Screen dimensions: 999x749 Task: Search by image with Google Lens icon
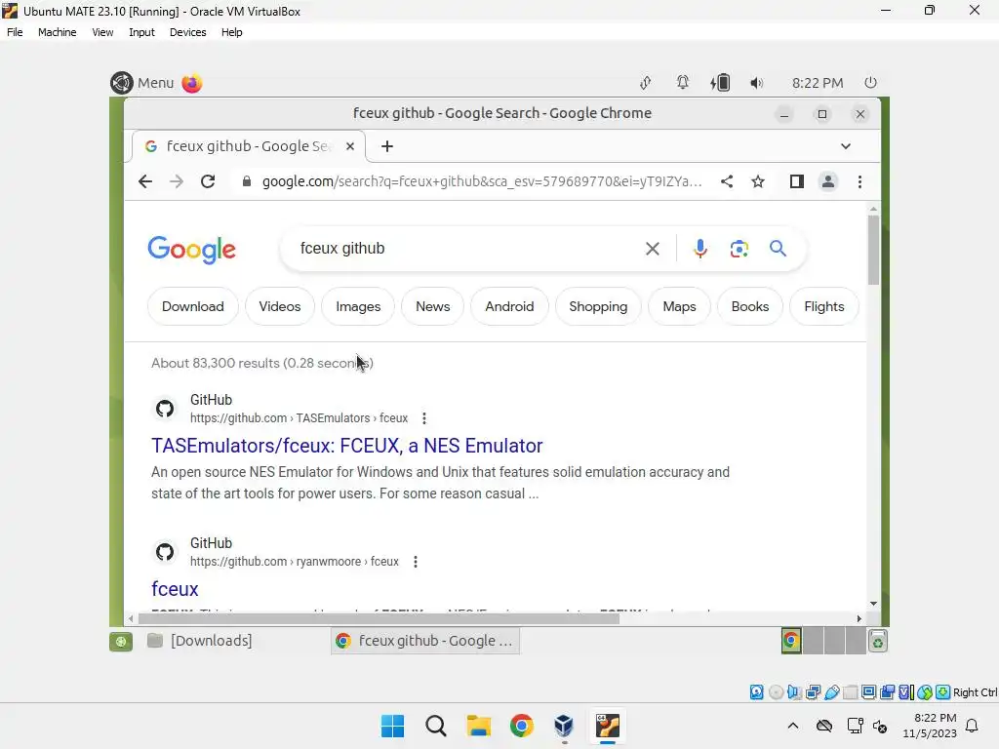[739, 249]
